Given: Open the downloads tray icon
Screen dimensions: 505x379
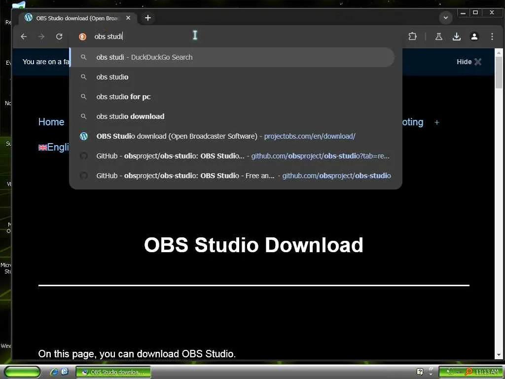Looking at the screenshot, I should click(456, 37).
